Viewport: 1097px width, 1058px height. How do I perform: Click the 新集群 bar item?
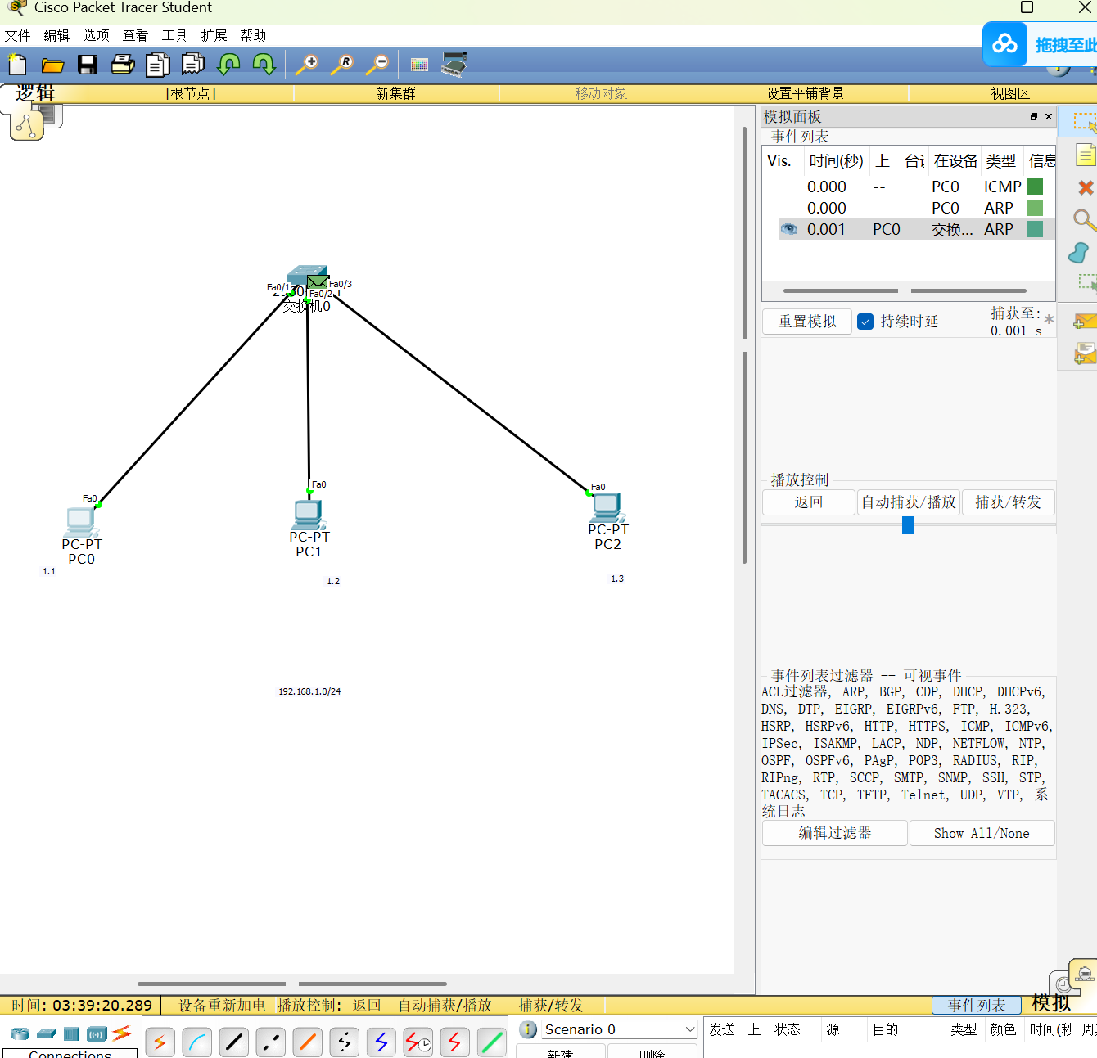396,93
